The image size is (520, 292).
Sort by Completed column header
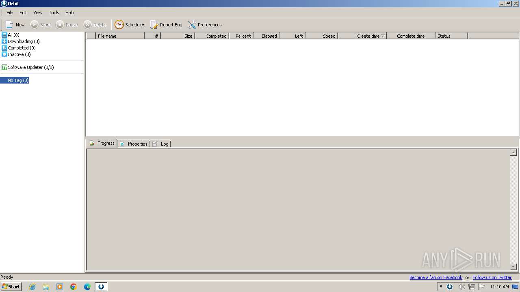click(x=212, y=36)
